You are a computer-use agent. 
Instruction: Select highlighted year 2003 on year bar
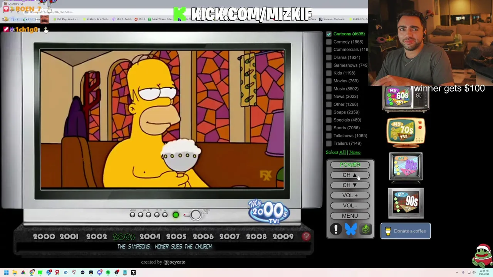coord(124,237)
